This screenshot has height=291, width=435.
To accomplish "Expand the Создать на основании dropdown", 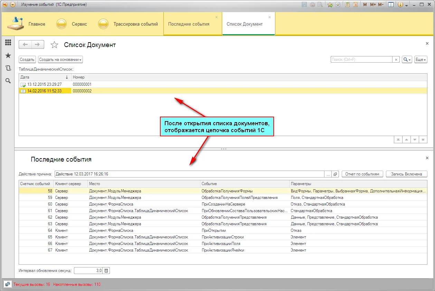I will tap(60, 60).
